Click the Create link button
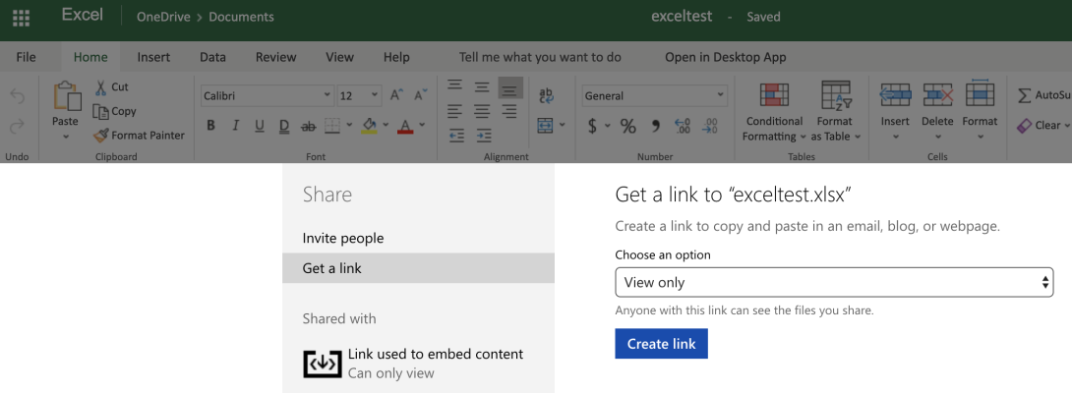This screenshot has width=1072, height=393. pos(661,344)
